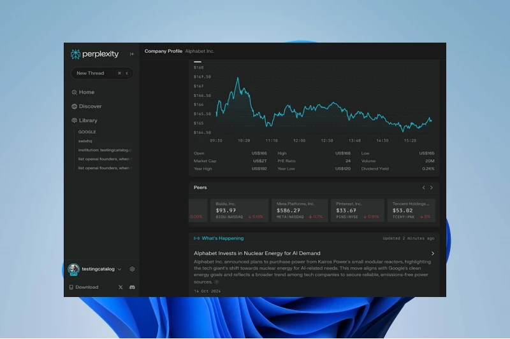
Task: Click the What's Happening broadcast icon
Action: [x=196, y=239]
